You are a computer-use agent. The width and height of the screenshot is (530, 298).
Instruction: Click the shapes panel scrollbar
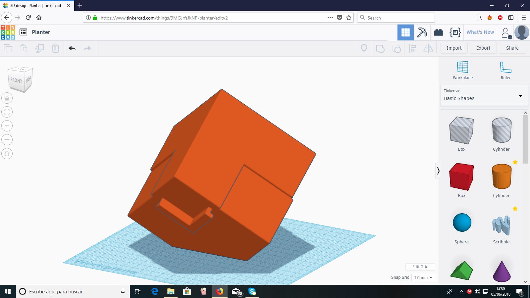[525, 139]
